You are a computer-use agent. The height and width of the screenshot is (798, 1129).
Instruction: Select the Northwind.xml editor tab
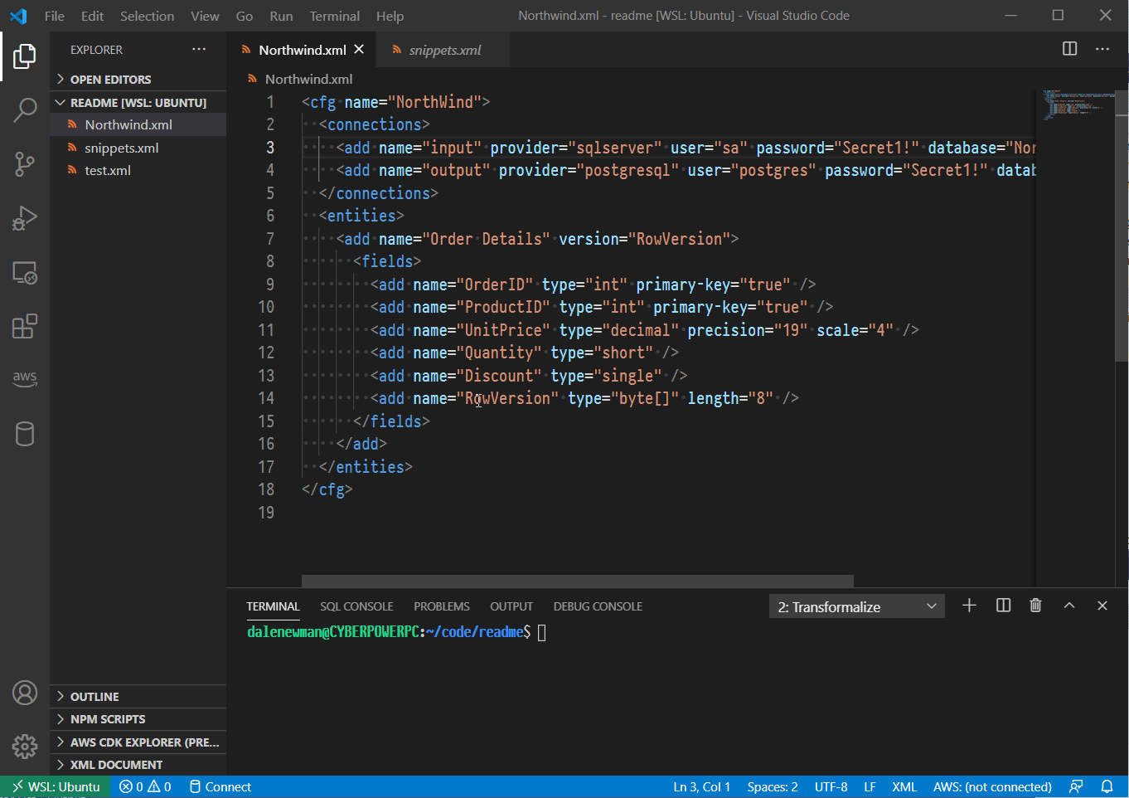click(301, 50)
